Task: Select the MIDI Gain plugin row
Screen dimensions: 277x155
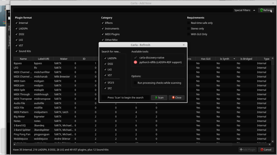Action: (x=142, y=81)
